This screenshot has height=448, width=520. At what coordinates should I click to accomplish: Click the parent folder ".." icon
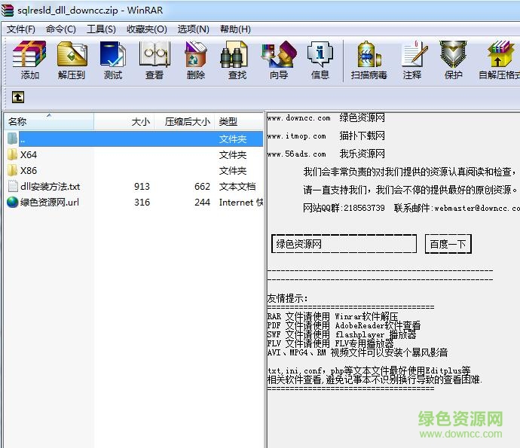[x=13, y=139]
